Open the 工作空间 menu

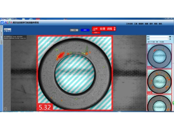pos(129,24)
